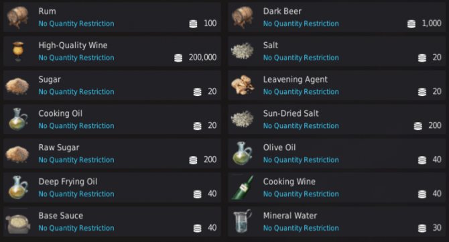
Task: Click the green Cooking Wine bottle icon
Action: tap(243, 188)
